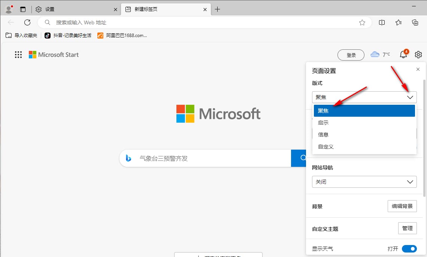Click the address bar search icon
Screen dimensions: 427x257
48,22
